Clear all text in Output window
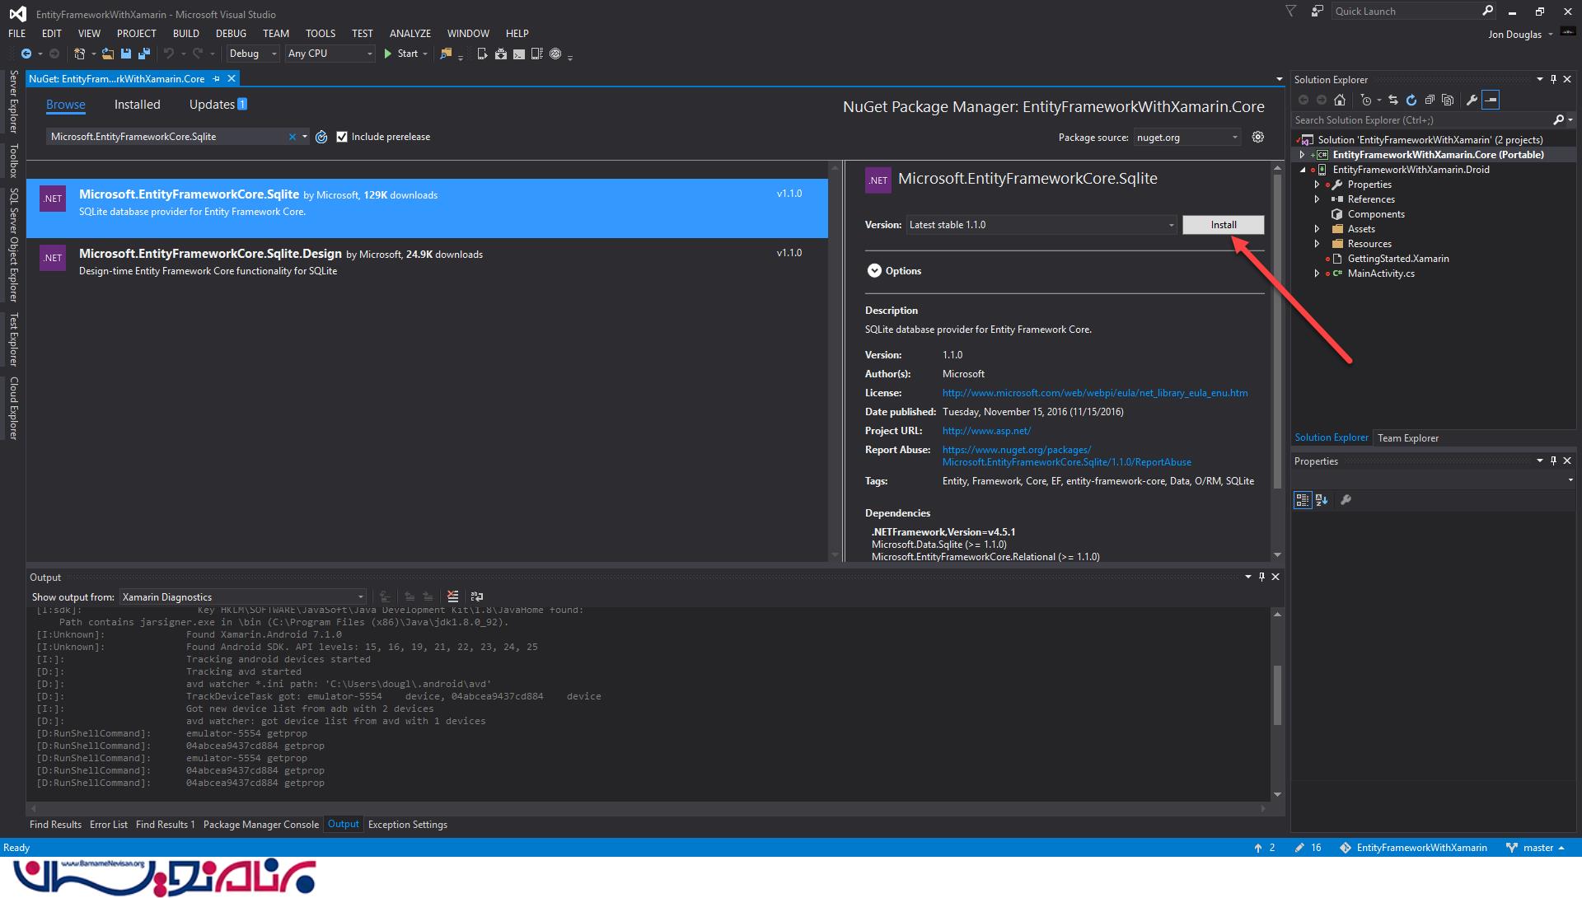The image size is (1582, 898). click(452, 596)
